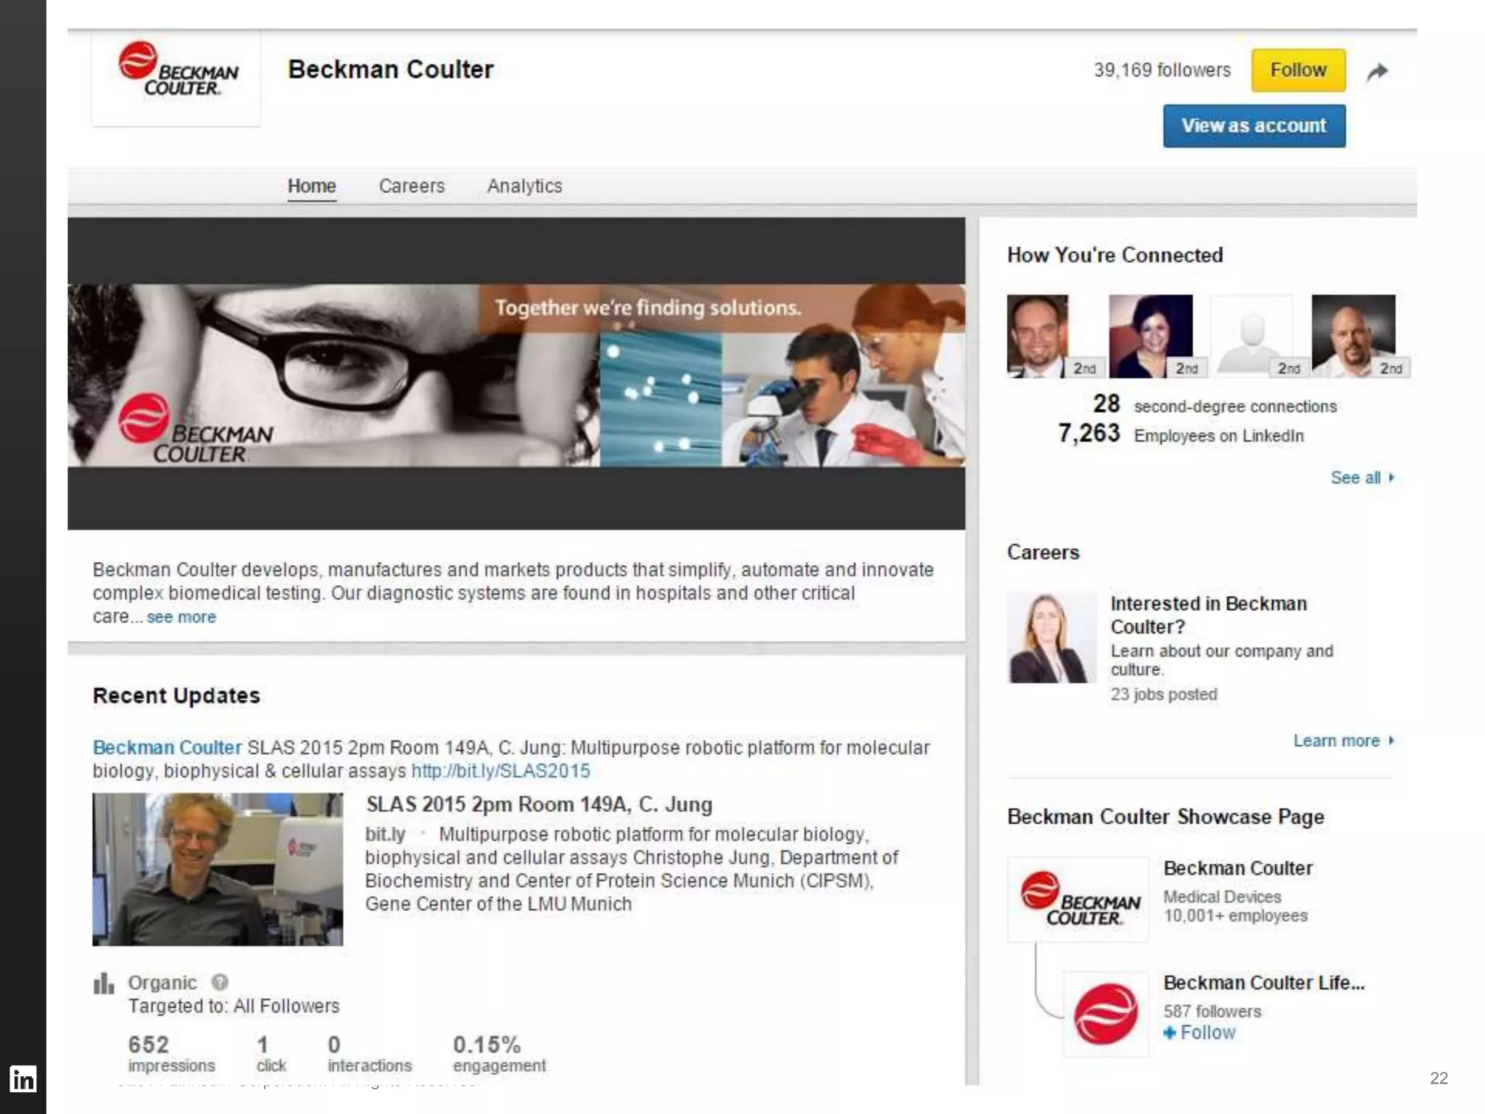
Task: Click second connection photo of dark-haired woman
Action: (1151, 336)
